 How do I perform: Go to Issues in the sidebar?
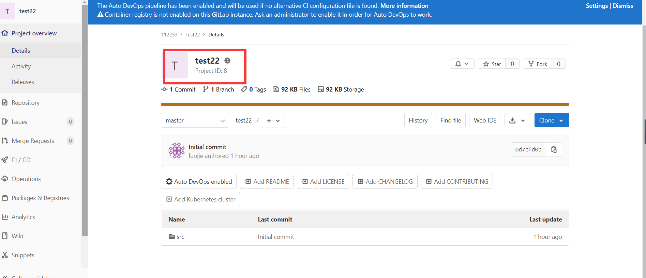pyautogui.click(x=19, y=122)
